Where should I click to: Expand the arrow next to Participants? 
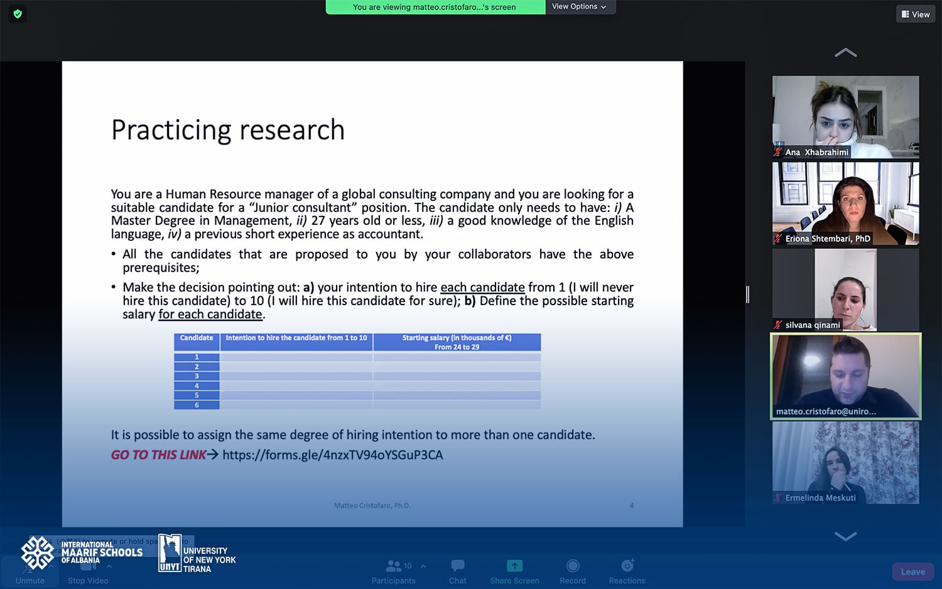pyautogui.click(x=423, y=566)
